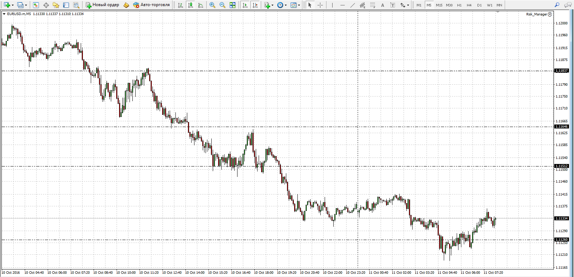Click the Новый ордер button
The height and width of the screenshot is (277, 574).
coord(102,5)
